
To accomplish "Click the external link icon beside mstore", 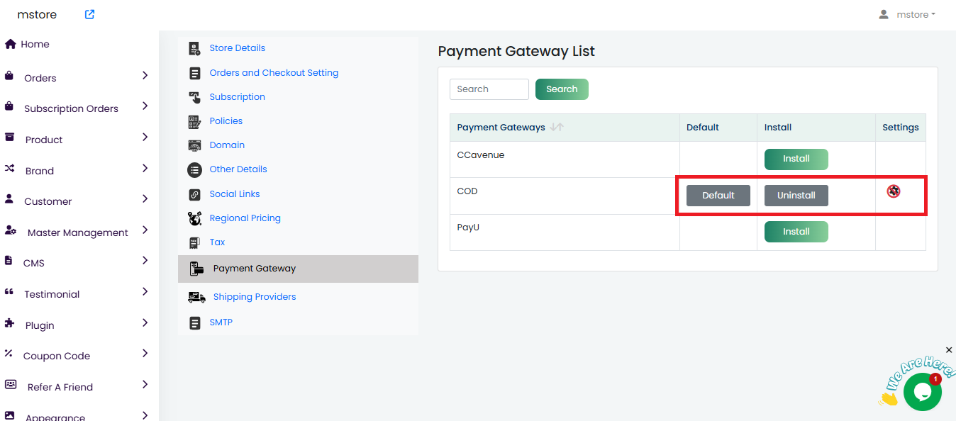I will (89, 14).
